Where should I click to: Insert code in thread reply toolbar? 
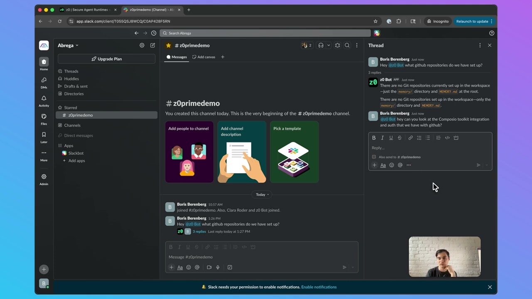tap(447, 138)
